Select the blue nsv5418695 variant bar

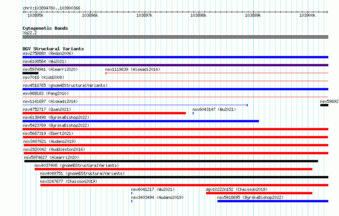(x=273, y=201)
